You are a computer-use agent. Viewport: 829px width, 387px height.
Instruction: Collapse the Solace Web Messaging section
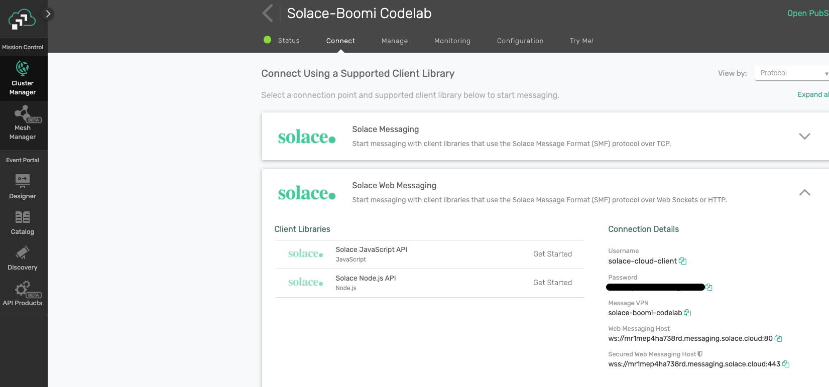click(x=804, y=192)
